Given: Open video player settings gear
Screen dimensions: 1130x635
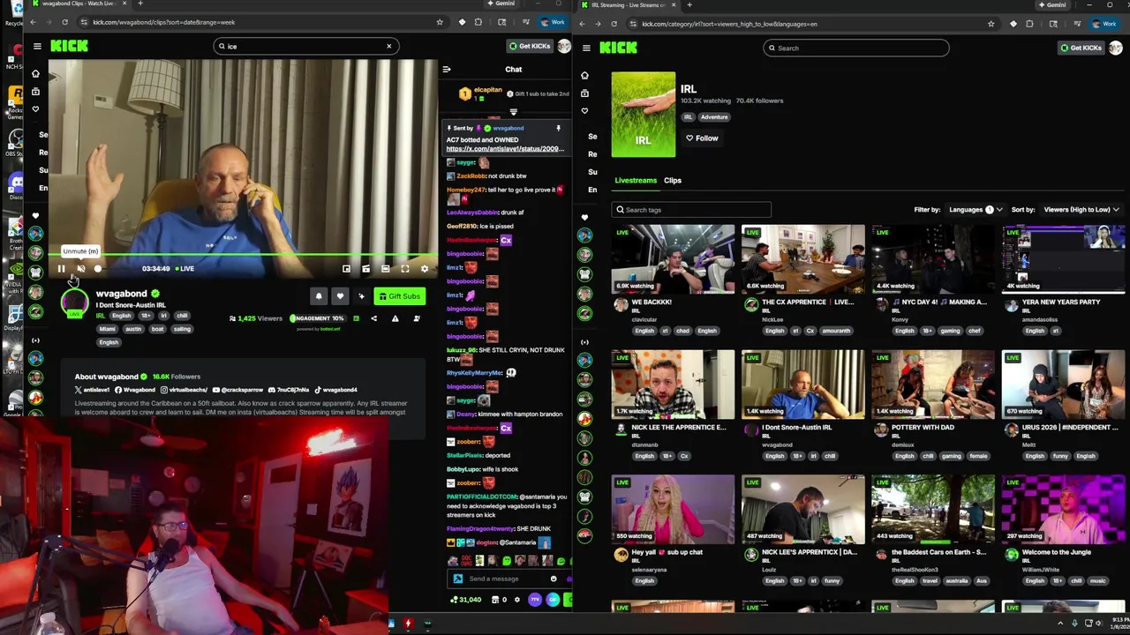Looking at the screenshot, I should pos(425,269).
